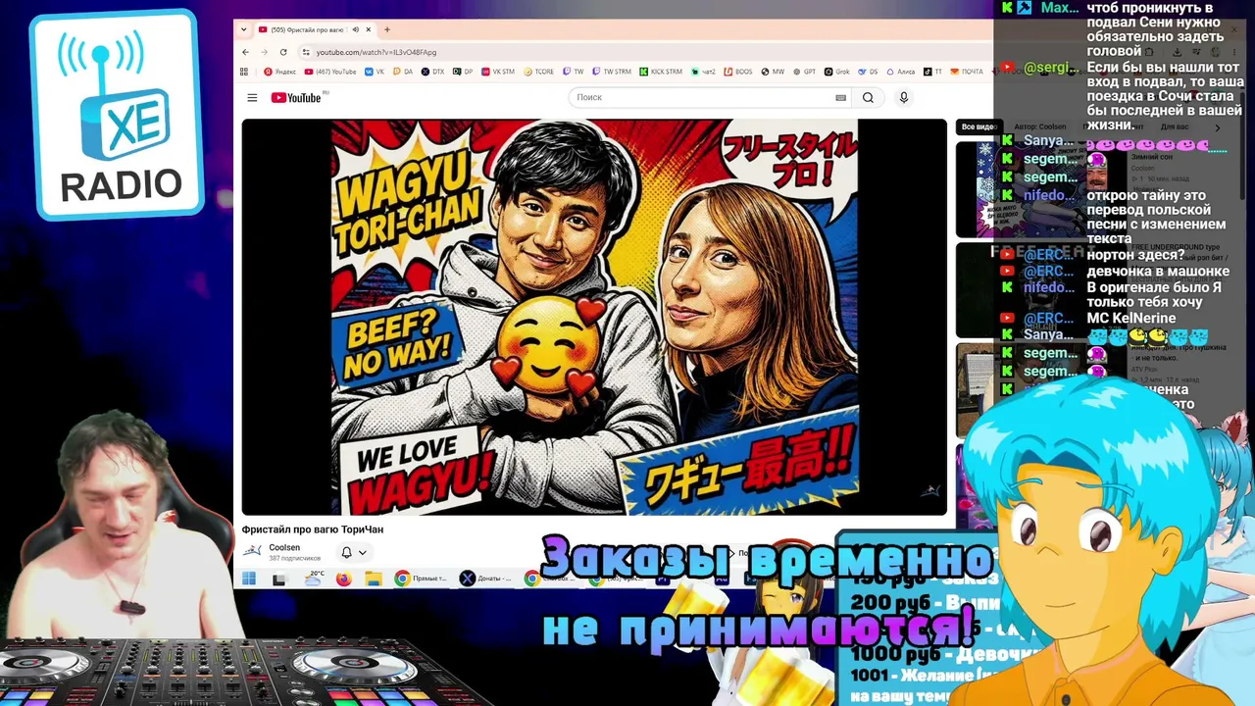This screenshot has height=706, width=1255.
Task: Open the VK STM bookmark
Action: click(x=498, y=72)
